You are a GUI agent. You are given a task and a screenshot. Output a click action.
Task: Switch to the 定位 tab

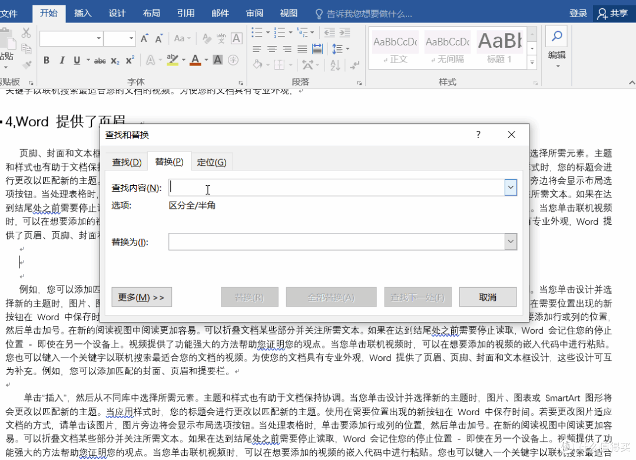tap(211, 161)
